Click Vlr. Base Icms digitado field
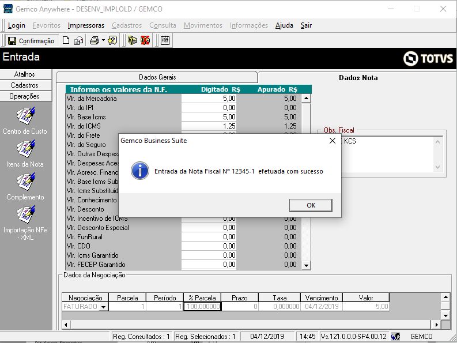 point(209,117)
